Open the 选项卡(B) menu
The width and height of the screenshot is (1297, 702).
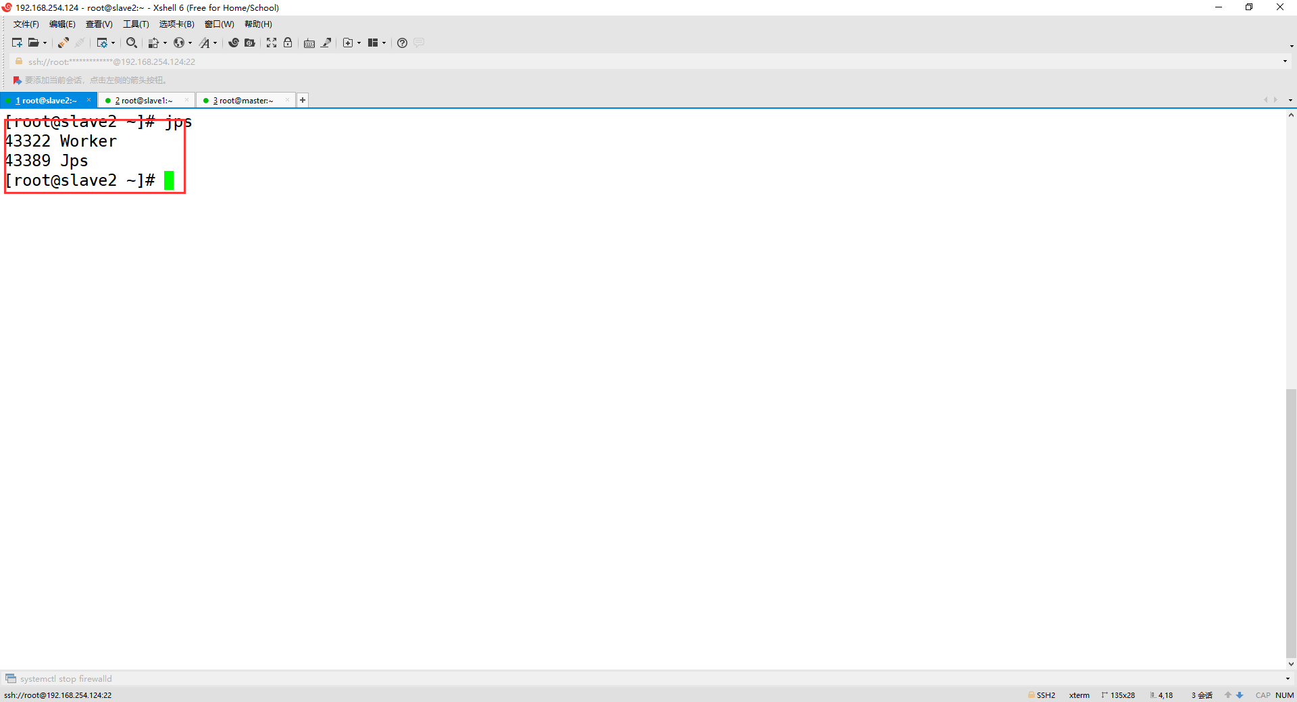pos(177,24)
